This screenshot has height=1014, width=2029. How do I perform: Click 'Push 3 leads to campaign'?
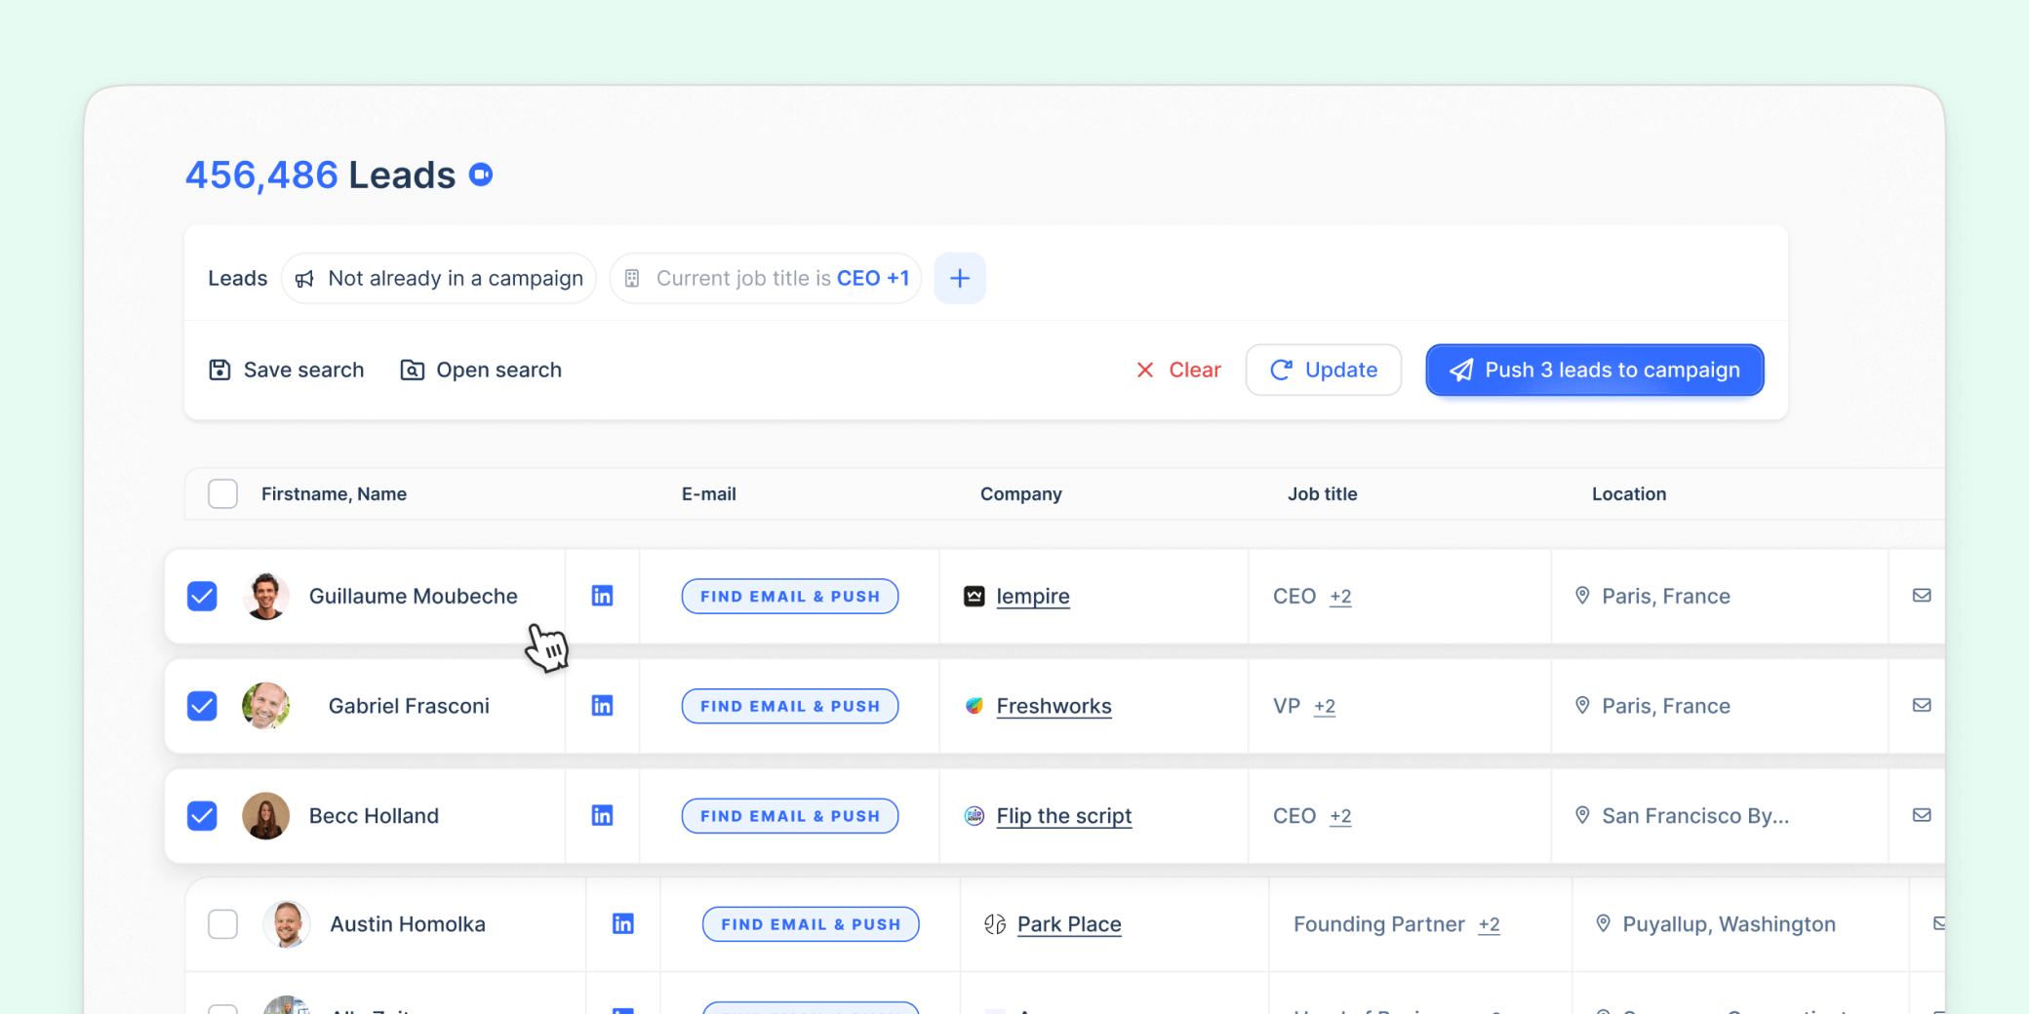(1594, 370)
